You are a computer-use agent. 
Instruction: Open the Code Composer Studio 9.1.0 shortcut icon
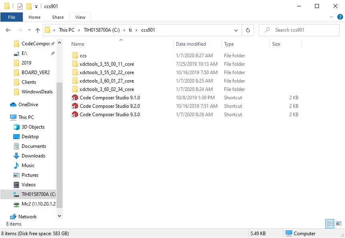click(x=75, y=97)
